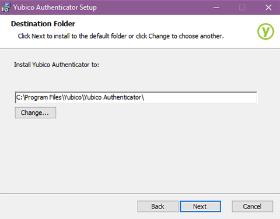Click the 'Install Yubico Authenticator to:' label
Viewport: 280px width, 219px height.
coord(57,65)
